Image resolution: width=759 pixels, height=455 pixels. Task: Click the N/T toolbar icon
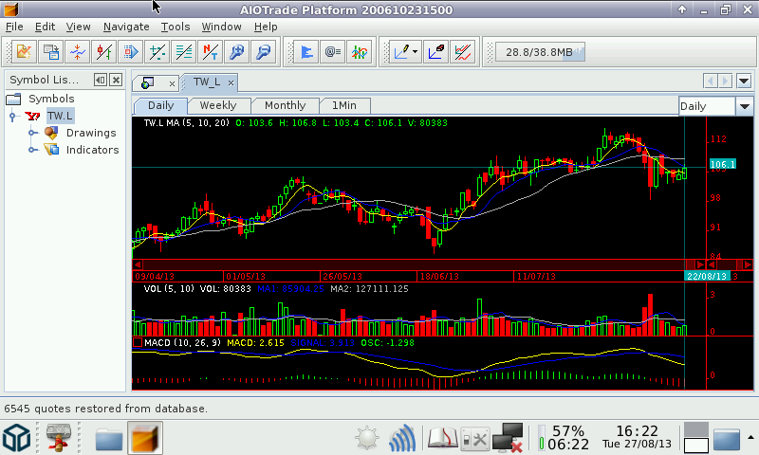point(211,51)
